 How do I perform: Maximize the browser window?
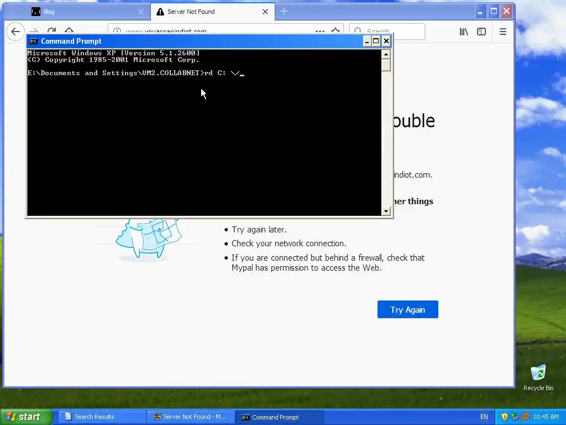pos(494,12)
